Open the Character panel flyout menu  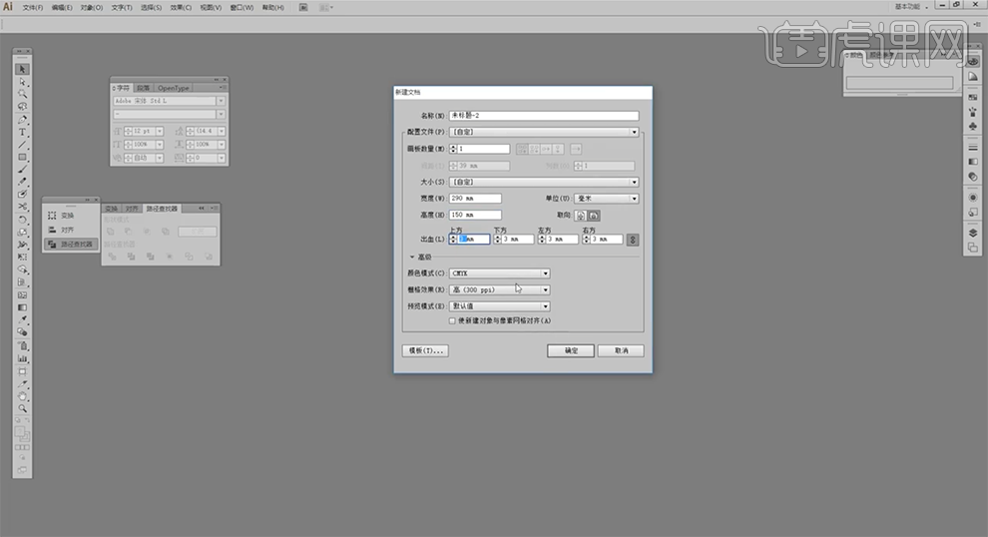222,88
